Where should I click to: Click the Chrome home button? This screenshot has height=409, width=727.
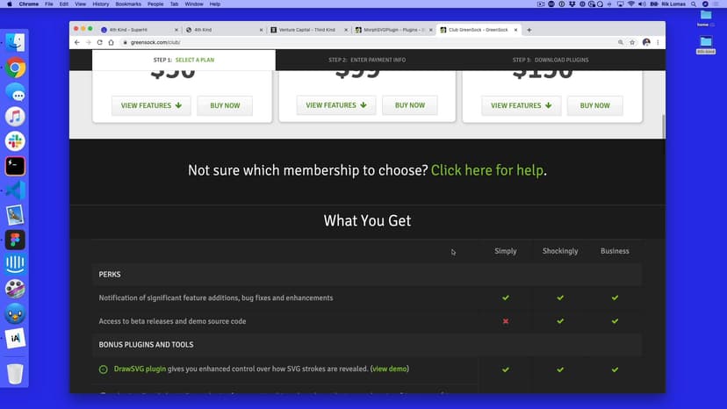[112, 42]
